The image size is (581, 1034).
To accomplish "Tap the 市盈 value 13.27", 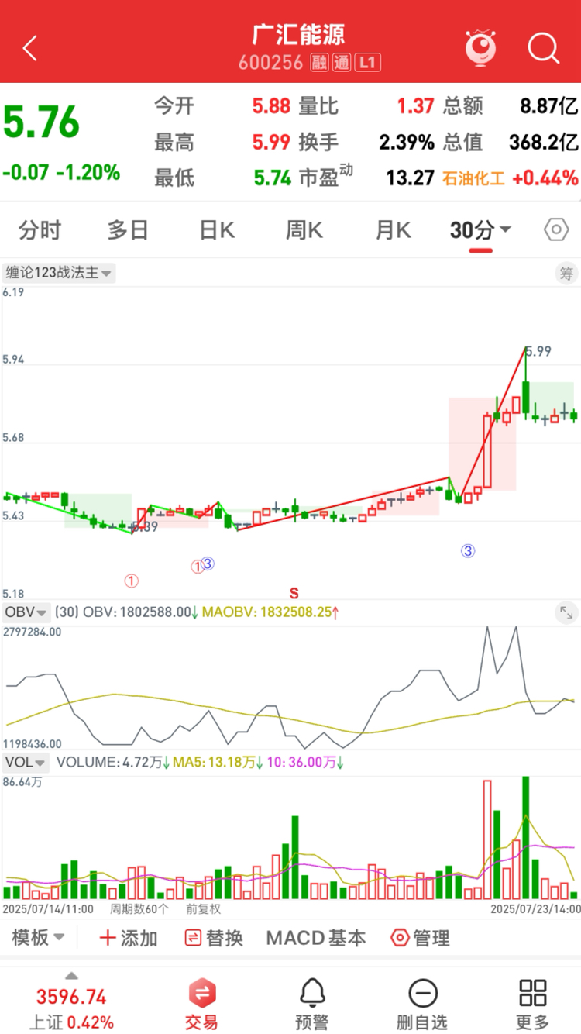I will pyautogui.click(x=411, y=179).
